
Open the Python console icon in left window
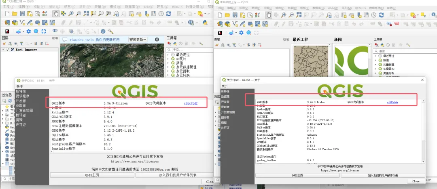tap(205, 23)
